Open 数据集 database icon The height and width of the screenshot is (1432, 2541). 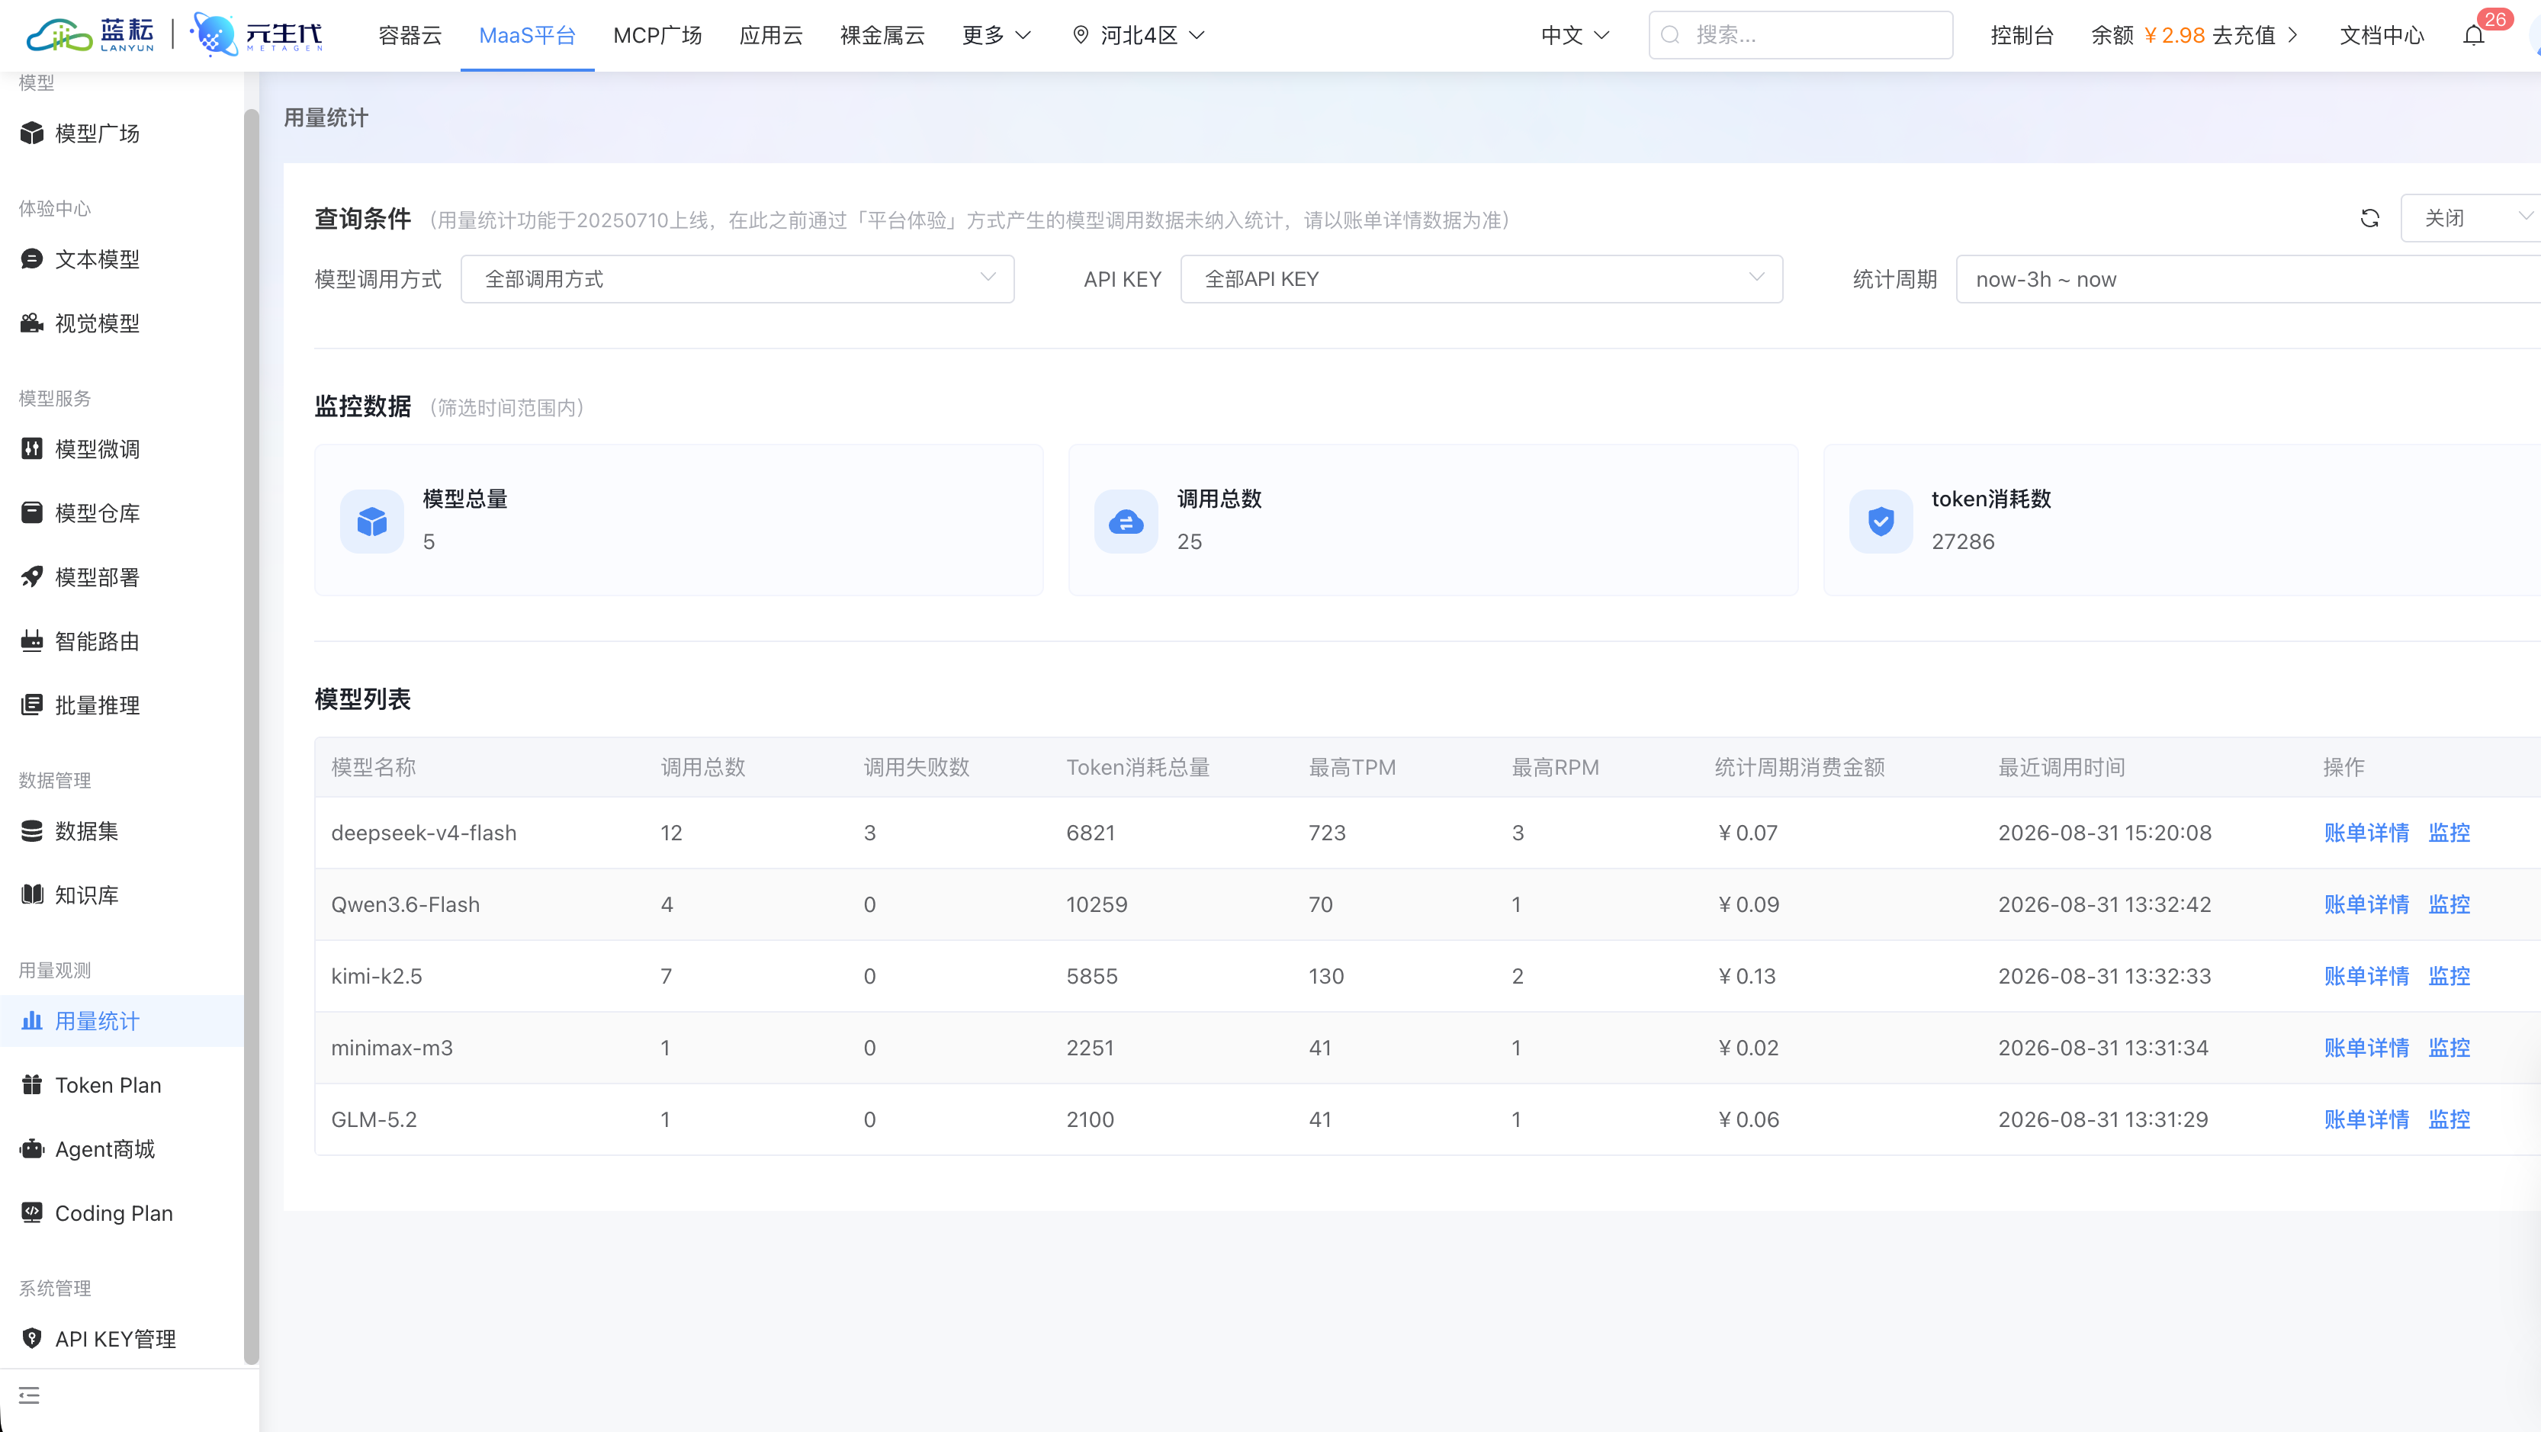tap(31, 831)
